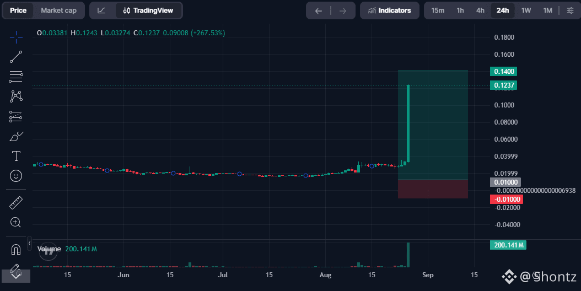This screenshot has width=581, height=291.
Task: Select the ruler measure tool
Action: coord(16,203)
